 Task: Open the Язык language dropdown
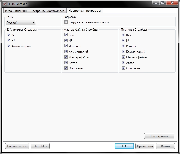click(x=21, y=23)
